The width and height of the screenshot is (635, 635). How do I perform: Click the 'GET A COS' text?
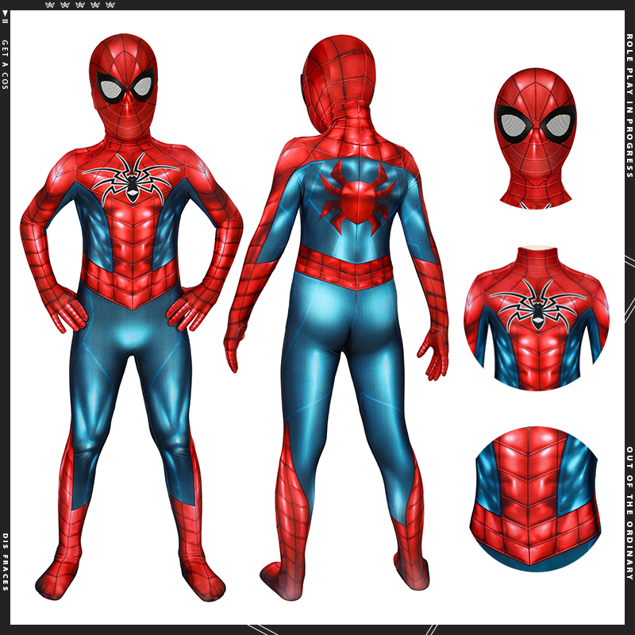pos(5,65)
